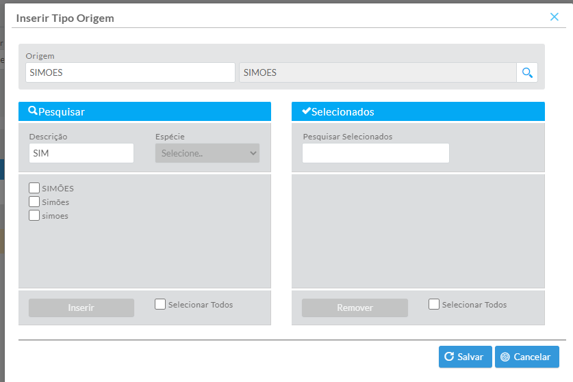The width and height of the screenshot is (573, 382).
Task: Focus the Descrição text field
Action: [81, 153]
